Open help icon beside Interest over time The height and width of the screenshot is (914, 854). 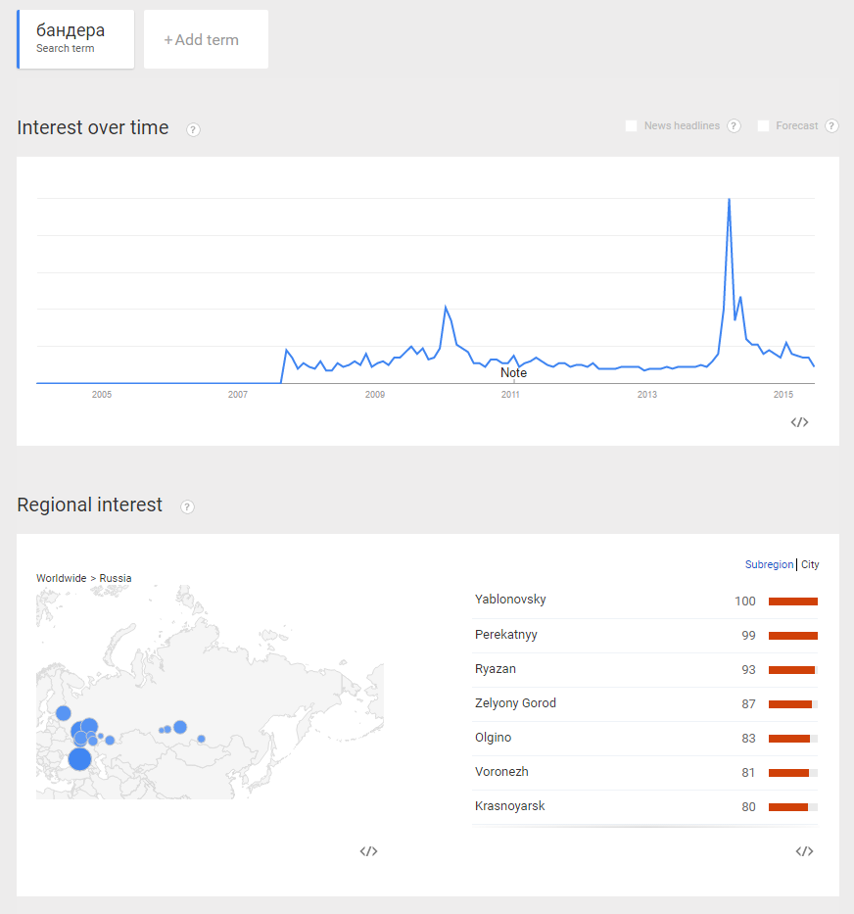[x=193, y=129]
